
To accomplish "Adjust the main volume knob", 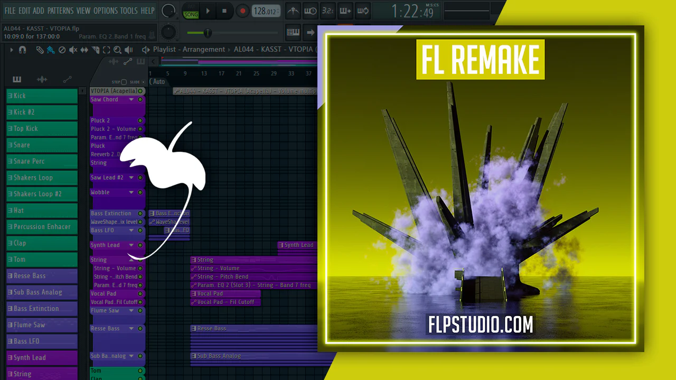I will click(x=168, y=11).
